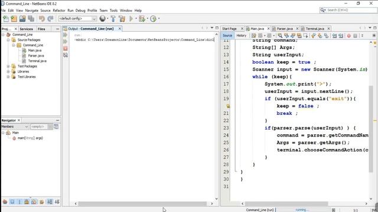The width and height of the screenshot is (378, 212).
Task: Click the History view button
Action: 242,35
